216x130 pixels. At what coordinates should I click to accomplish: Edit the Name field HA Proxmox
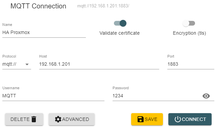click(44, 33)
